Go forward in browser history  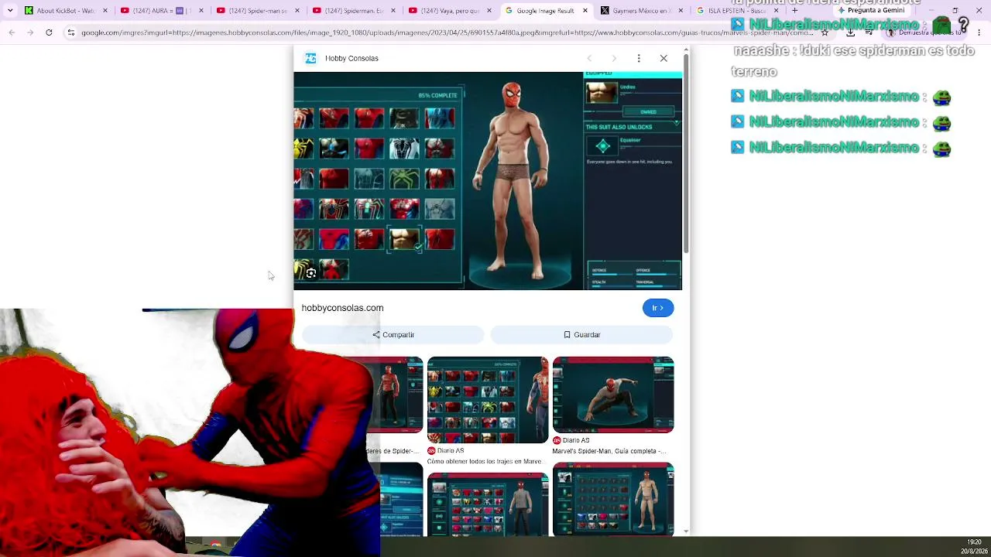30,32
